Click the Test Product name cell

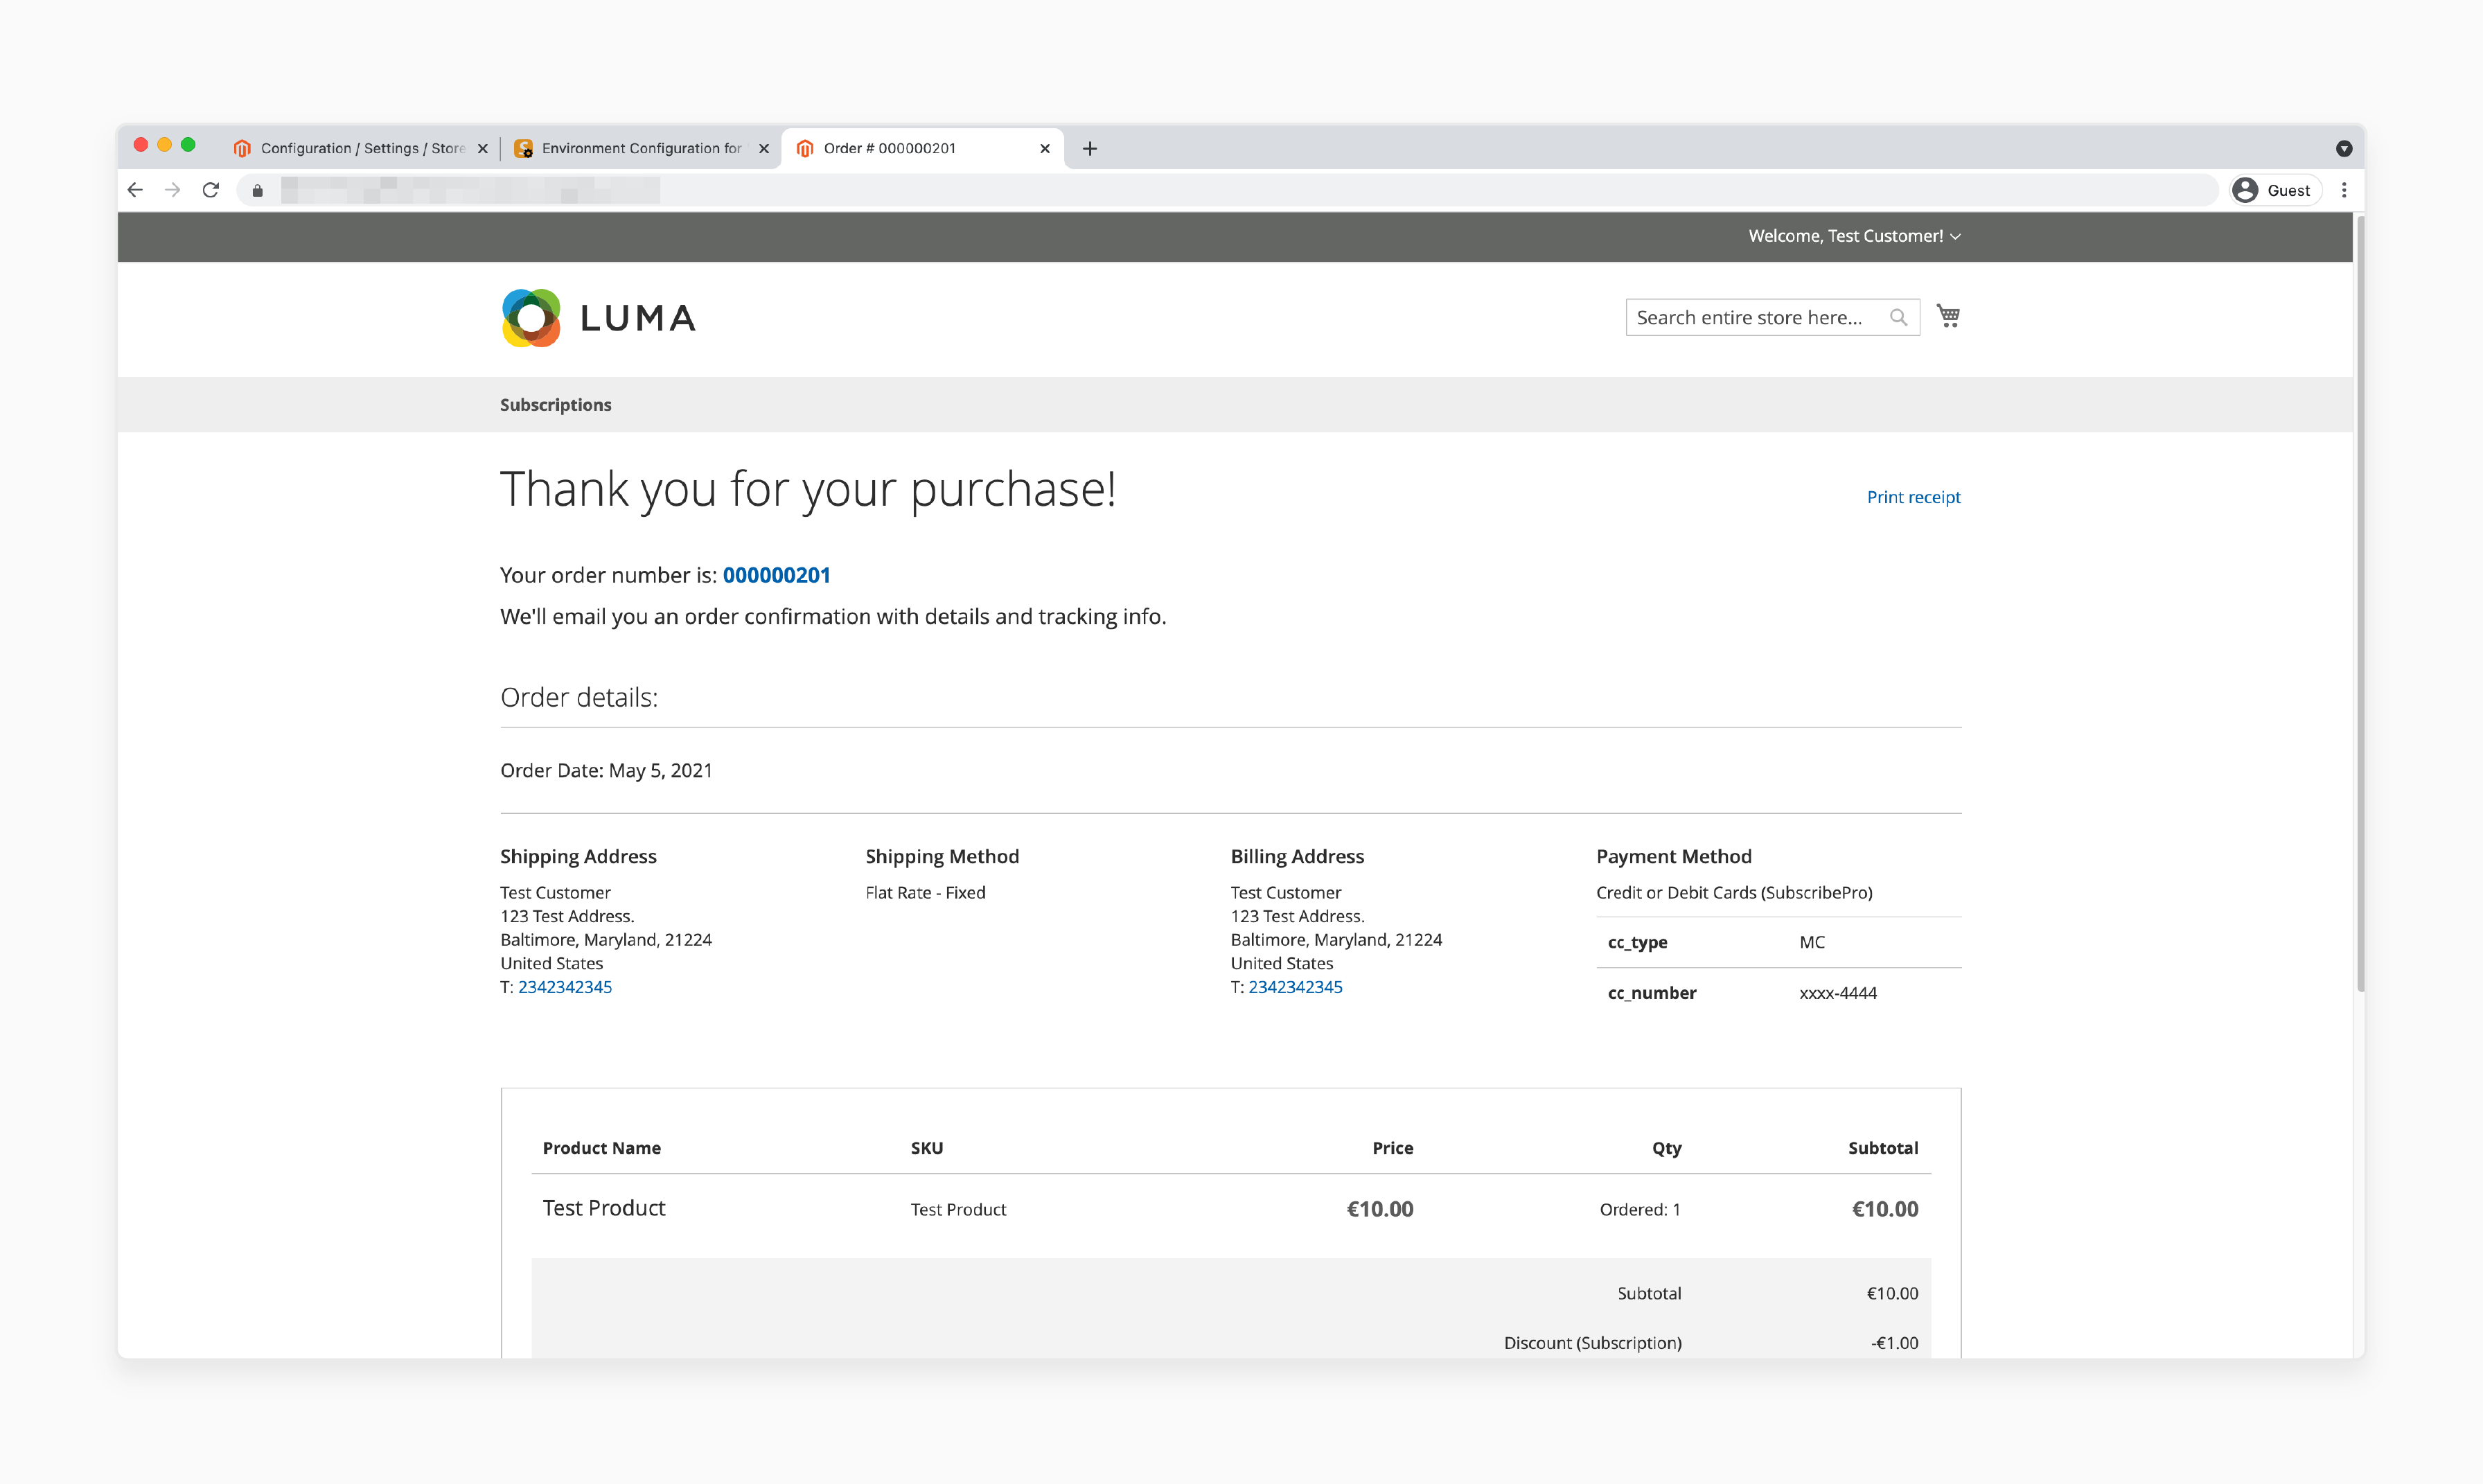604,1208
